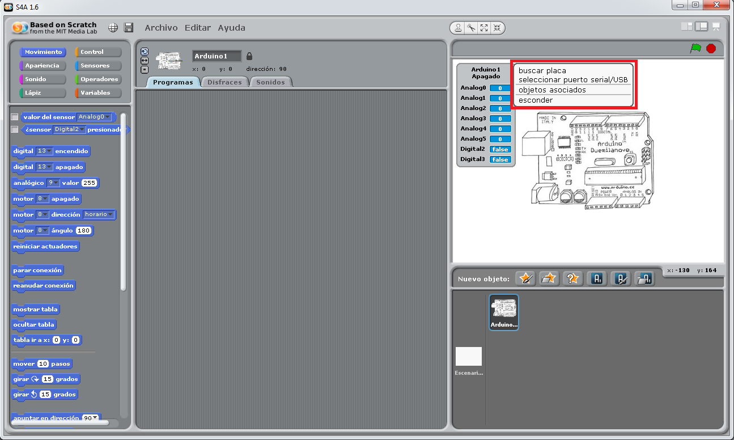The width and height of the screenshot is (734, 440).
Task: Click the 180 angle field in motor block
Action: (x=83, y=231)
